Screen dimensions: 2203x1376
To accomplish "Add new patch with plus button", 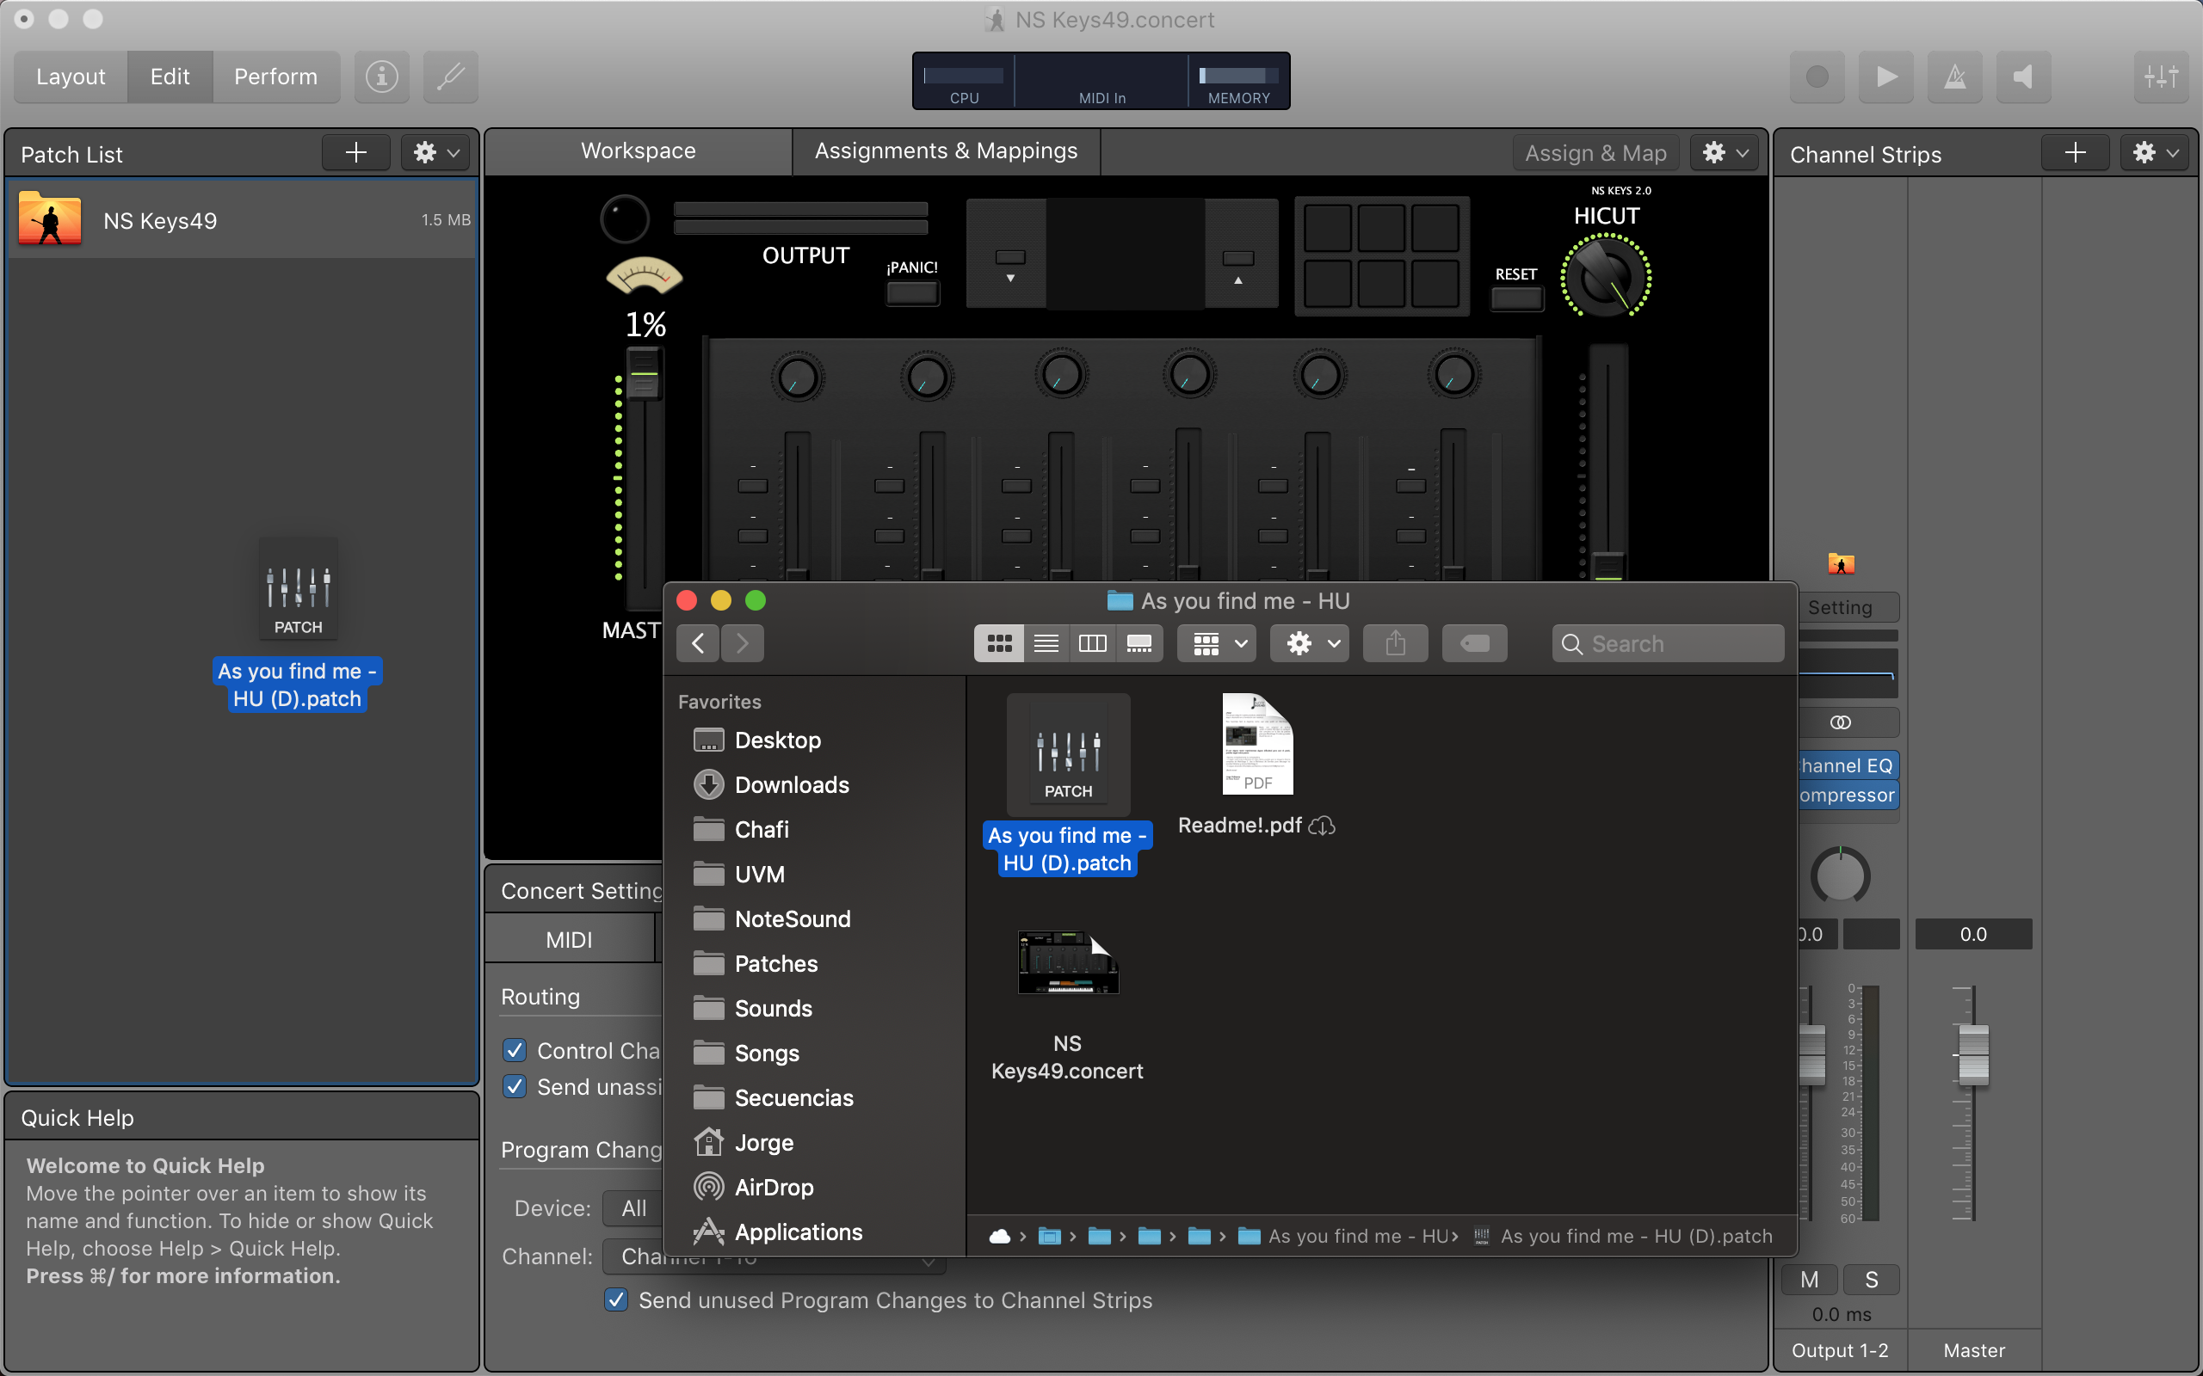I will pos(356,153).
